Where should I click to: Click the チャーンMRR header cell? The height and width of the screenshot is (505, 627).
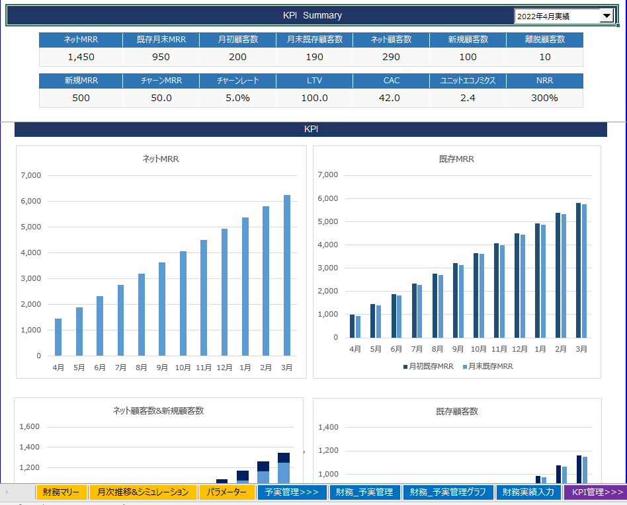tap(161, 81)
